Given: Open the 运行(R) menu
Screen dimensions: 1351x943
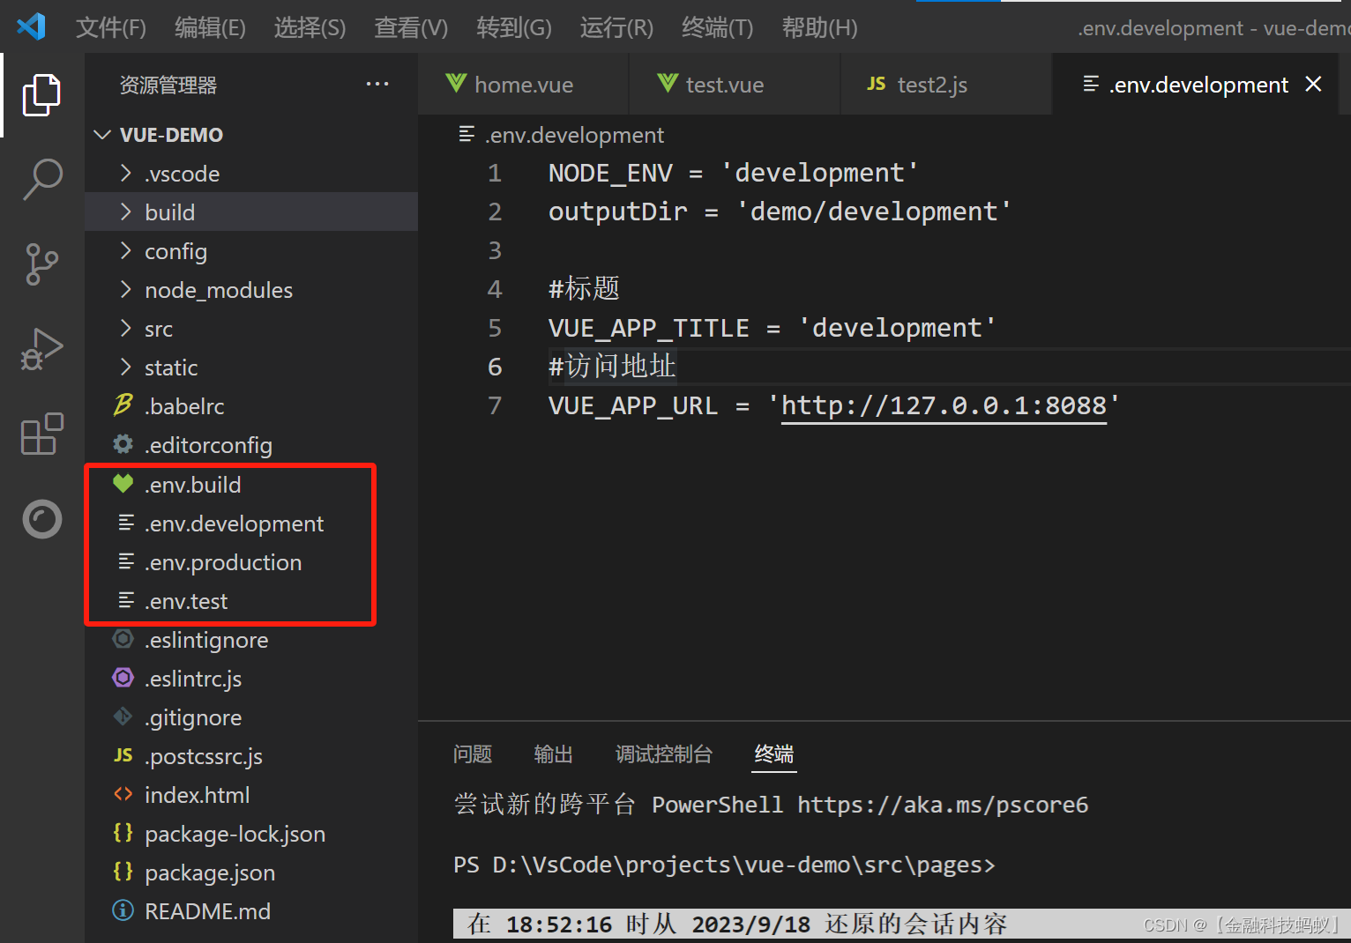Looking at the screenshot, I should [616, 28].
